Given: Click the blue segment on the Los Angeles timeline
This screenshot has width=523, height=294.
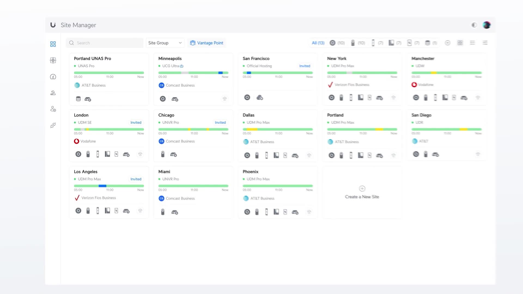Looking at the screenshot, I should click(x=102, y=186).
